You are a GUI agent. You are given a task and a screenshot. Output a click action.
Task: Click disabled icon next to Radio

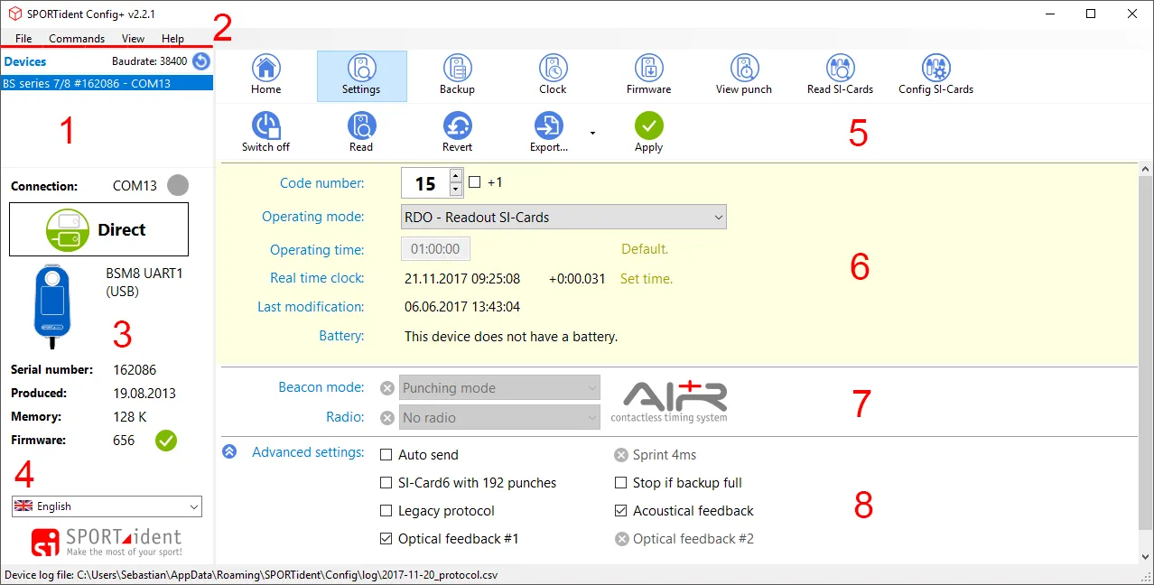click(x=387, y=418)
